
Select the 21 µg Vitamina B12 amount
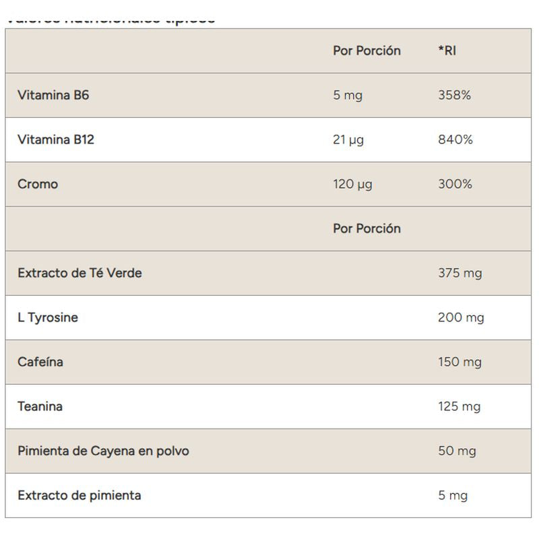click(348, 139)
